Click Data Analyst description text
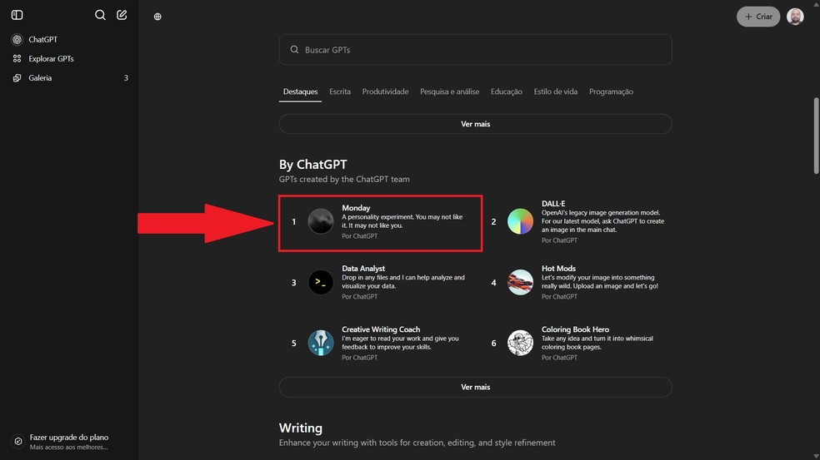This screenshot has width=820, height=460. 403,282
